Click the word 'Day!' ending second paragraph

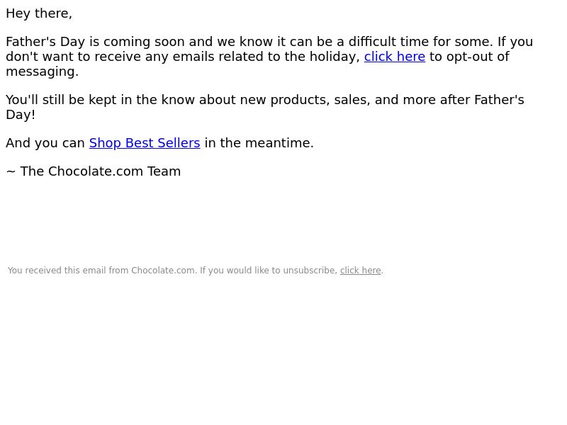(21, 115)
